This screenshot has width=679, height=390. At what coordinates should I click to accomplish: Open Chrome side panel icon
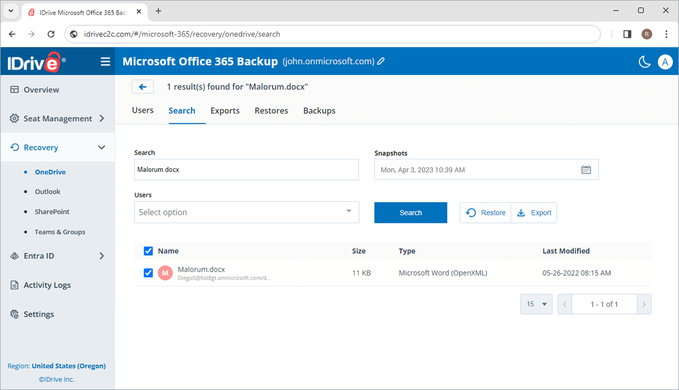pyautogui.click(x=627, y=34)
